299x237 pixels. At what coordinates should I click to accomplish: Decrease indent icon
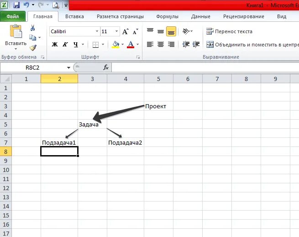pos(186,45)
